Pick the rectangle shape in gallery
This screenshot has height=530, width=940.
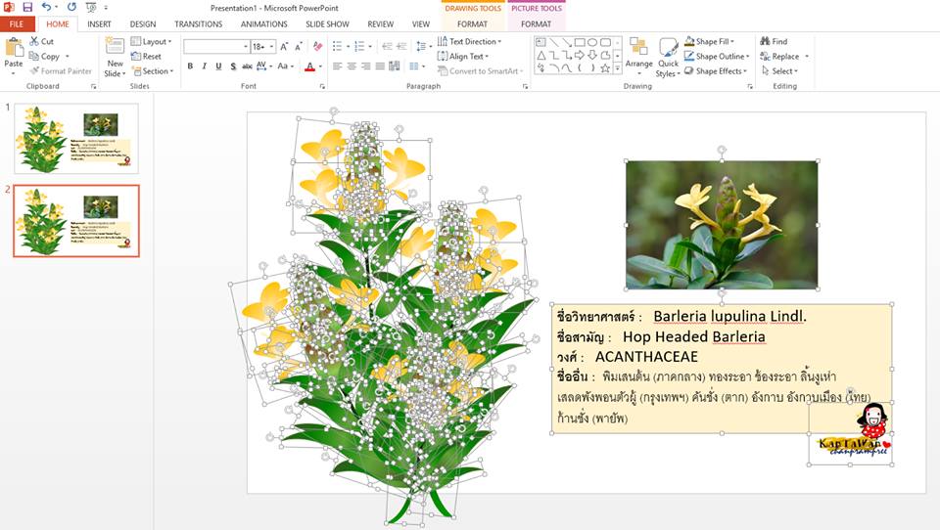579,42
